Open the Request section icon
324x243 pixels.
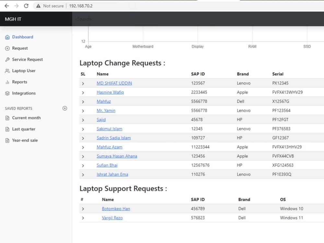click(x=7, y=48)
